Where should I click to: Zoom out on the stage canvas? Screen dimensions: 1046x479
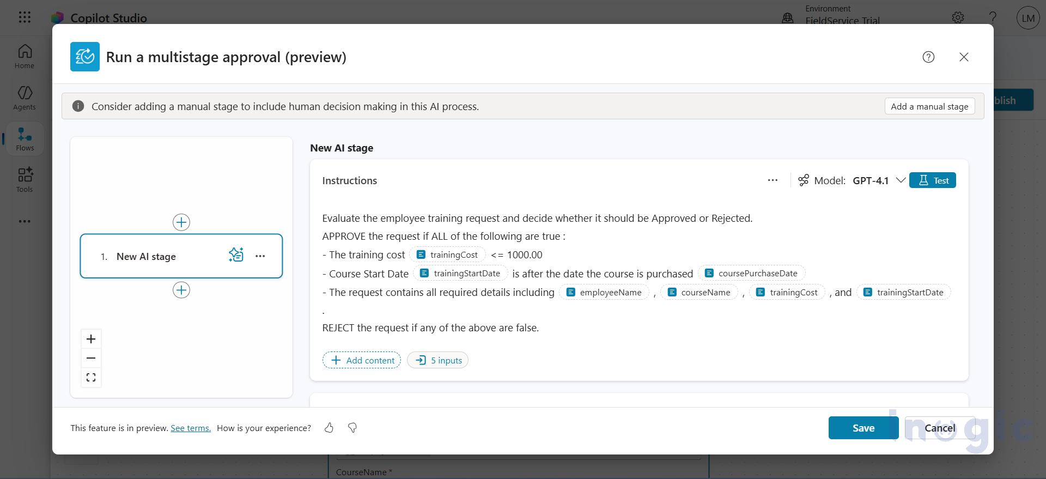[x=91, y=358]
